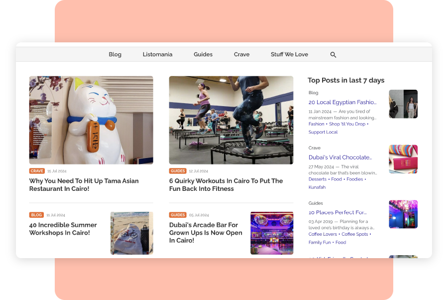Open the neon arcade bar thumbnail
This screenshot has width=448, height=300.
coord(272,233)
